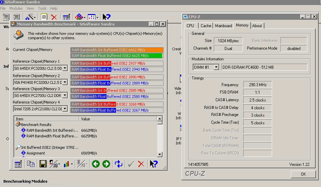Click the help arrow in benchmark bottom toolbar

tap(154, 164)
